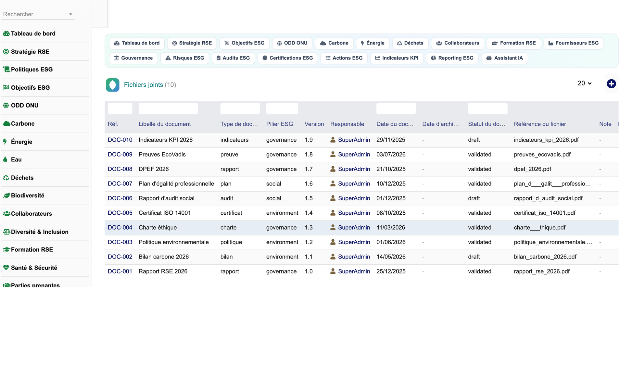632x391 pixels.
Task: Click the sidebar Collaborateurs people icon
Action: [x=6, y=214]
